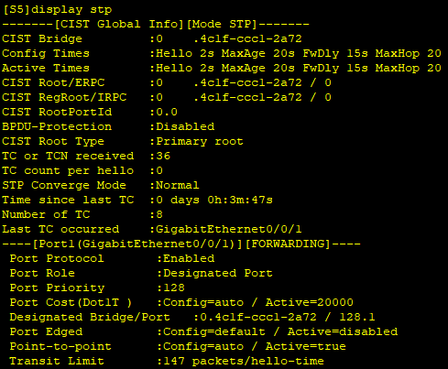Select the CIST Bridge MAC address value

tap(247, 38)
